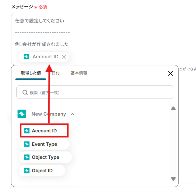Image resolution: width=196 pixels, height=188 pixels.
Task: Switch to the 日付 tab
Action: [x=56, y=73]
